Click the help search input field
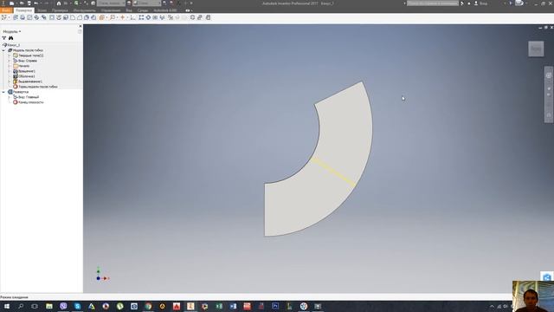Viewport: 554px width, 312px height. (433, 3)
